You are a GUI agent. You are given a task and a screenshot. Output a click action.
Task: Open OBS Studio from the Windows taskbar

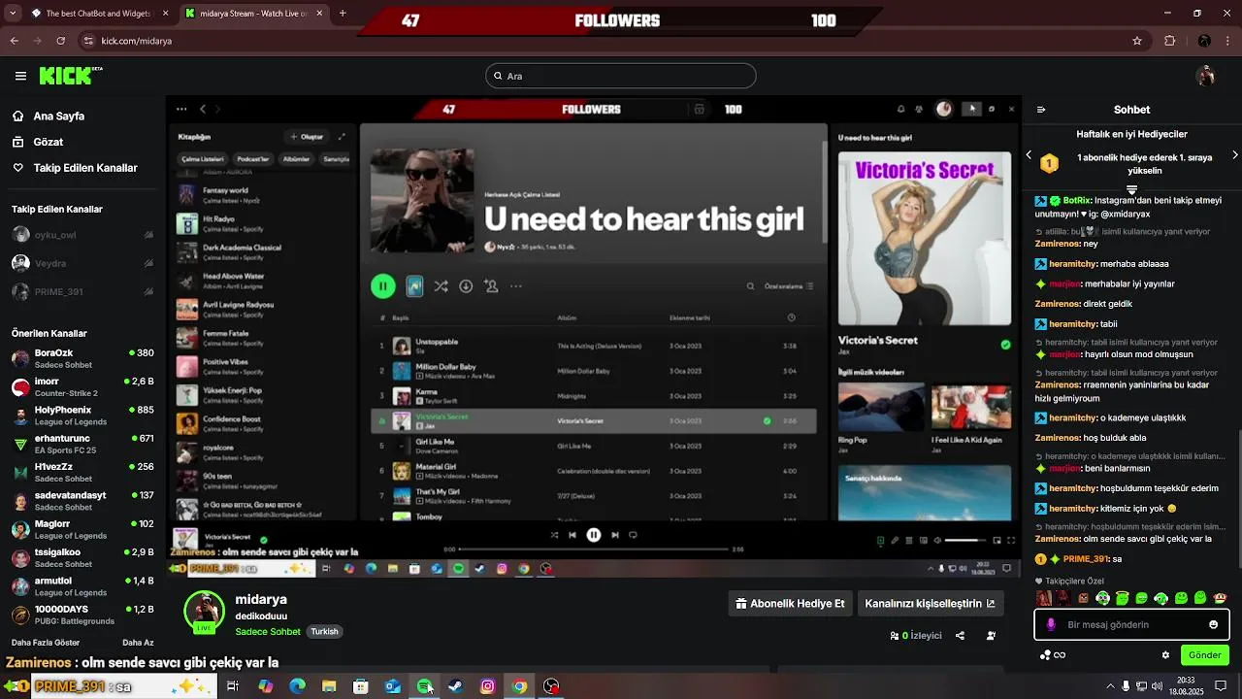click(x=551, y=686)
